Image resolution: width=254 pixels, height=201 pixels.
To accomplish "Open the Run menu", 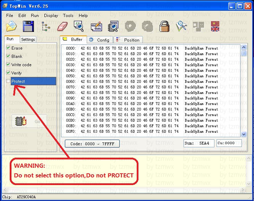I will [x=35, y=16].
